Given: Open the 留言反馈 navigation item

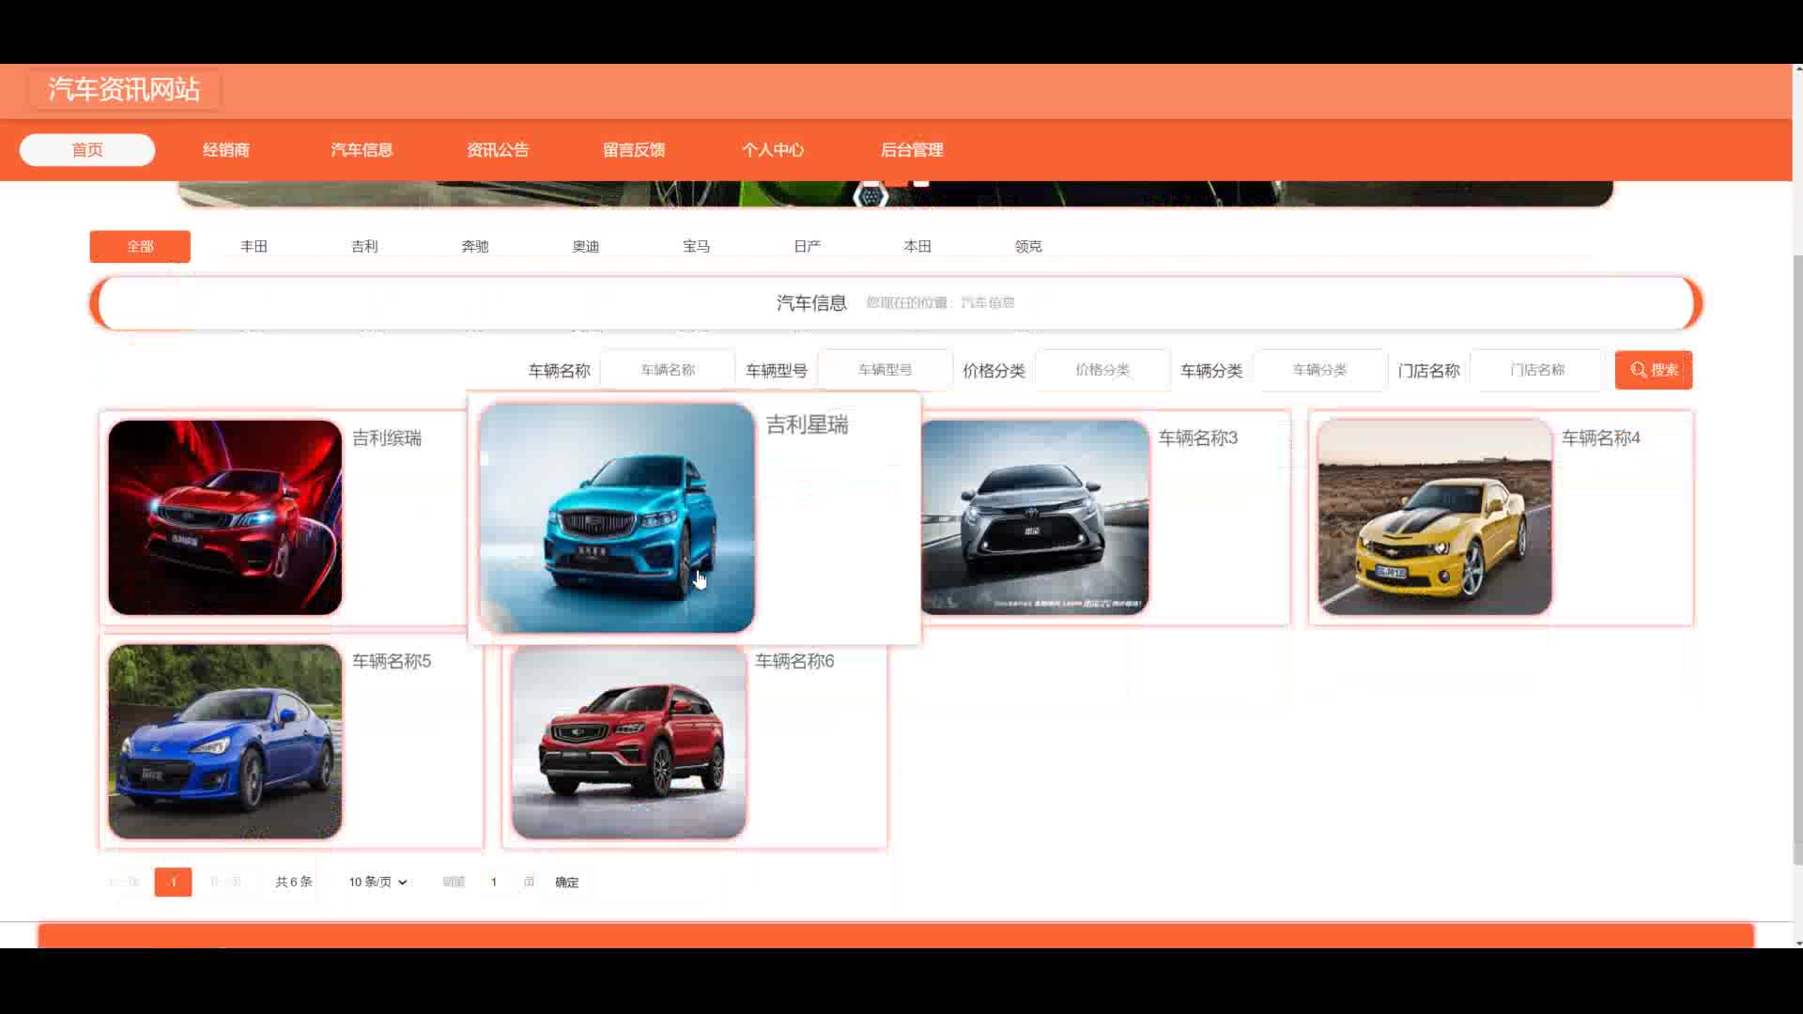Looking at the screenshot, I should click(x=634, y=150).
